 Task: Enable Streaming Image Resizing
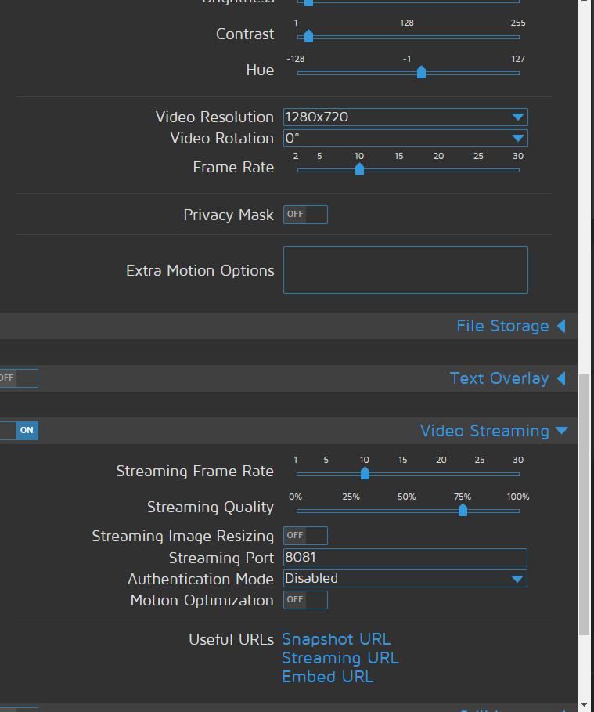coord(305,536)
